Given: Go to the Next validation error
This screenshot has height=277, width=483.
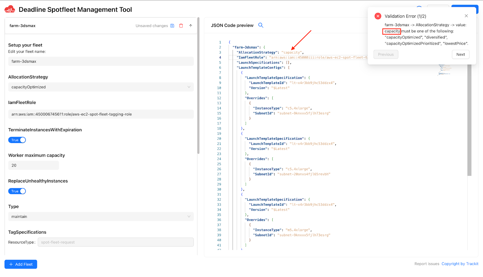Looking at the screenshot, I should point(461,54).
